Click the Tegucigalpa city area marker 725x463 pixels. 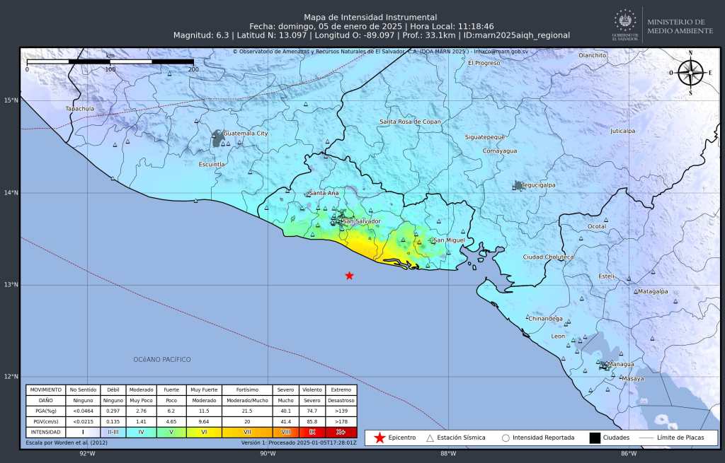pos(519,185)
